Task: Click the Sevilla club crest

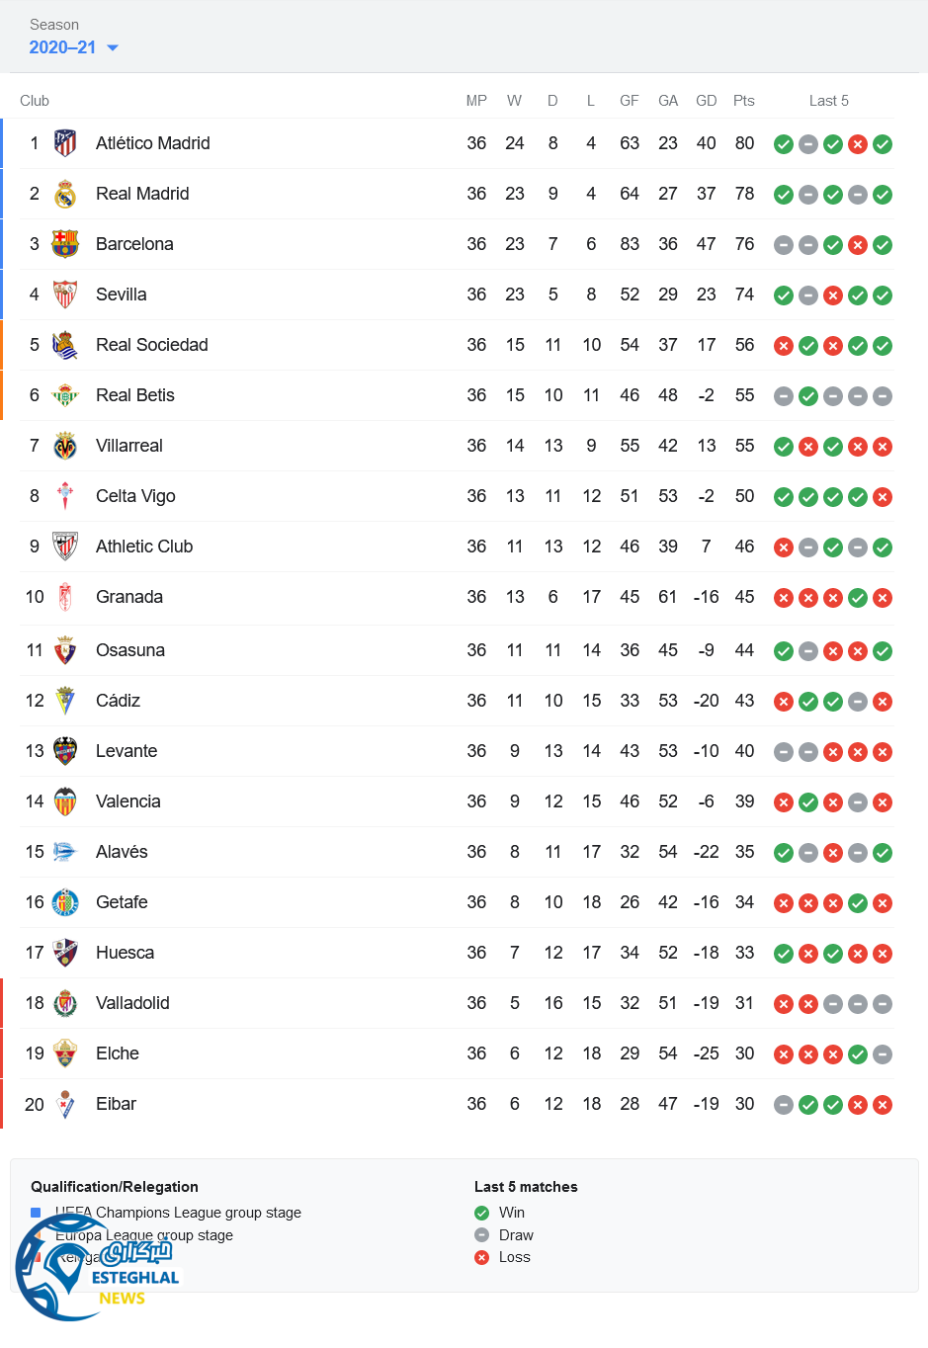Action: 65,295
